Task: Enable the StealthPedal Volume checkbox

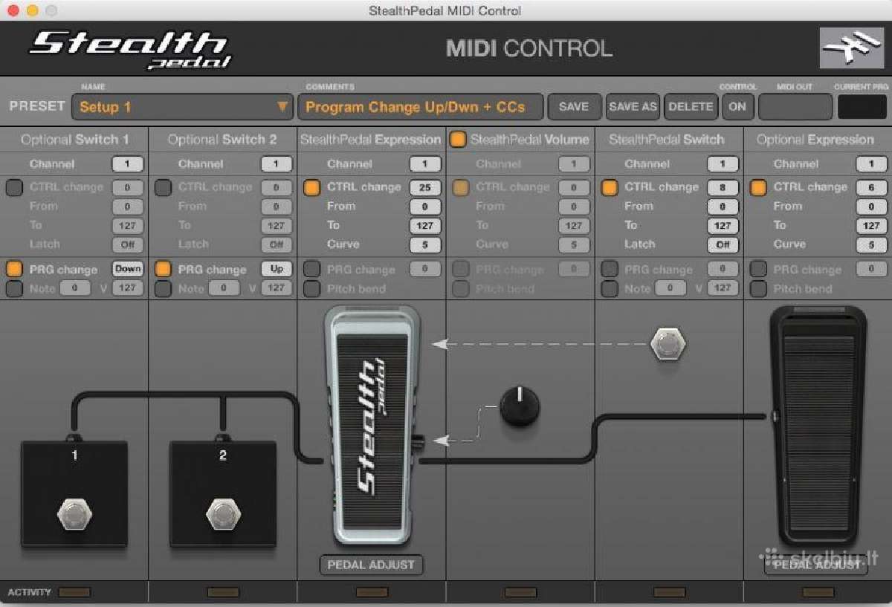Action: pos(458,139)
